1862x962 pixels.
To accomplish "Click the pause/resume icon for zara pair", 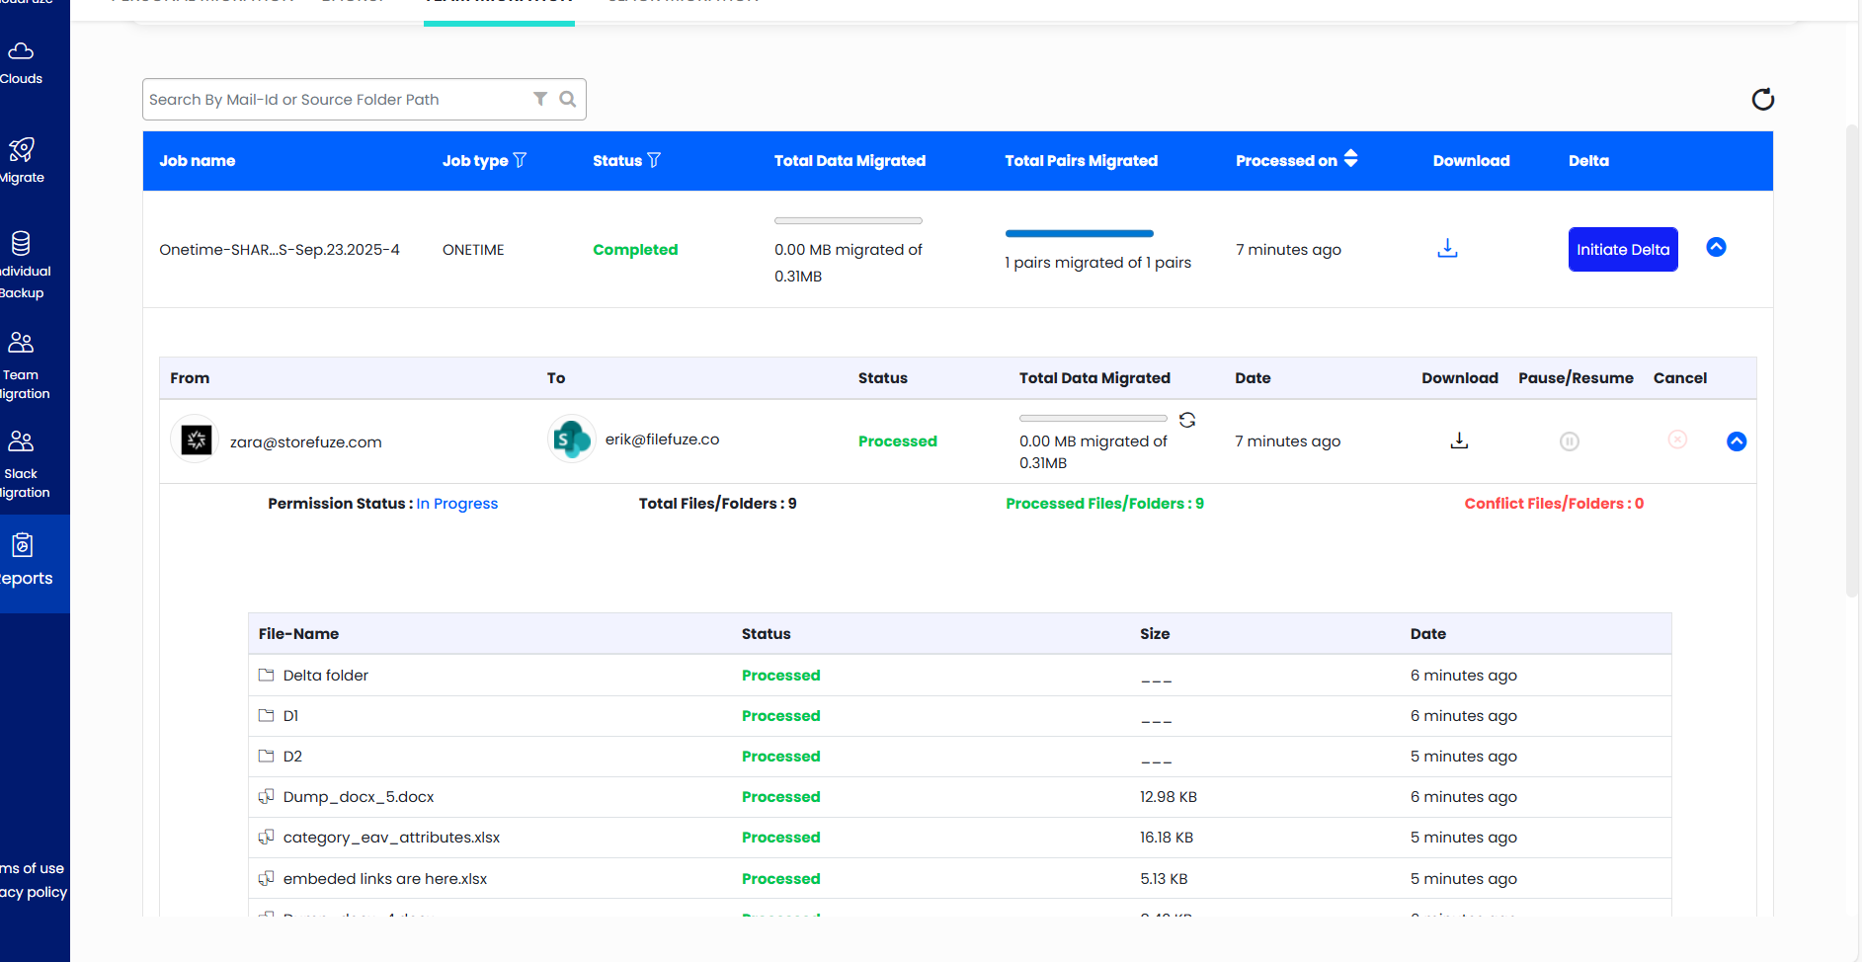I will 1570,441.
